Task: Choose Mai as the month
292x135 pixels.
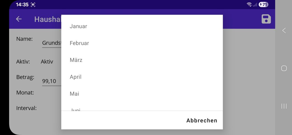Action: pos(74,94)
